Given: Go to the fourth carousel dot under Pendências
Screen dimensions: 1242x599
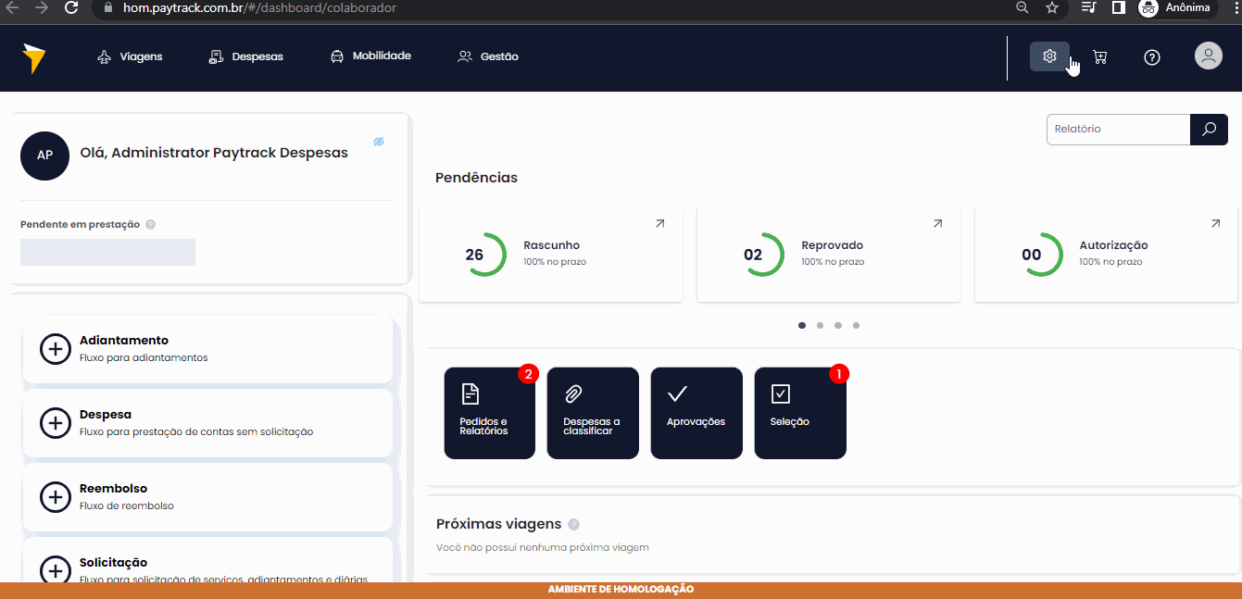Looking at the screenshot, I should tap(856, 325).
